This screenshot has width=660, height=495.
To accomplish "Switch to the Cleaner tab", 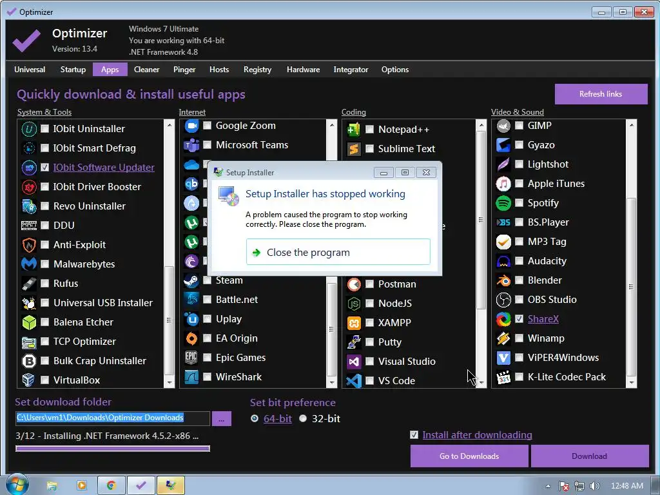I will (146, 70).
